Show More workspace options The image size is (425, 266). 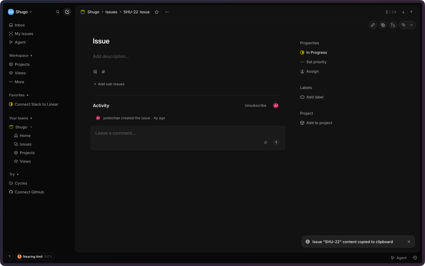(16, 82)
